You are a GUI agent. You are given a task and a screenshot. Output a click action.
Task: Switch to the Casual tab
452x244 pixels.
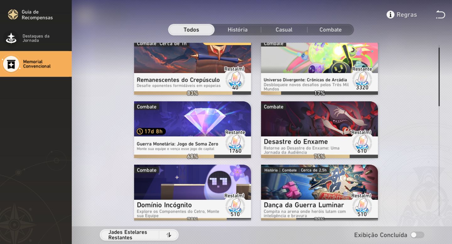[284, 30]
